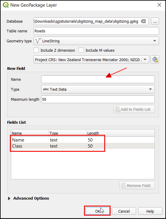Close the New GeoPackage Layer dialog
This screenshot has height=219, width=166.
coord(159,5)
